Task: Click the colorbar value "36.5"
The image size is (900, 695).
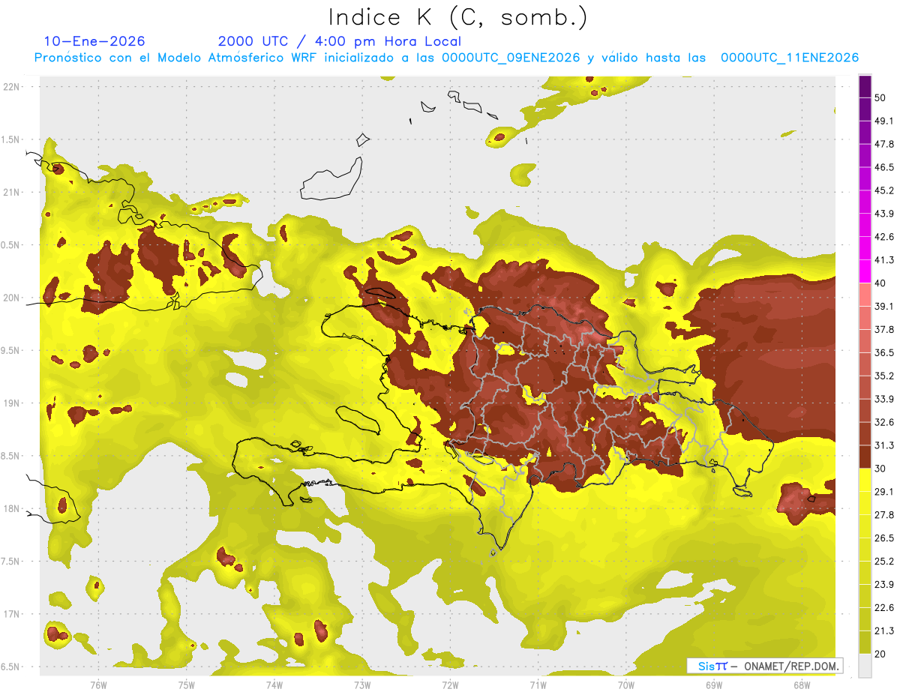Action: tap(884, 352)
